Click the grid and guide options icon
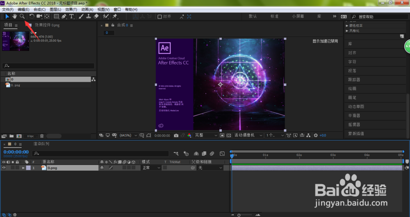Image resolution: width=410 pixels, height=217 pixels. tap(142, 135)
